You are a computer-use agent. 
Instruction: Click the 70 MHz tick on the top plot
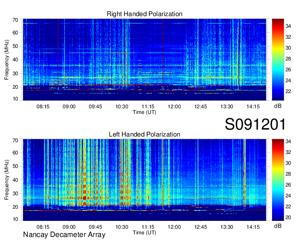pyautogui.click(x=15, y=20)
